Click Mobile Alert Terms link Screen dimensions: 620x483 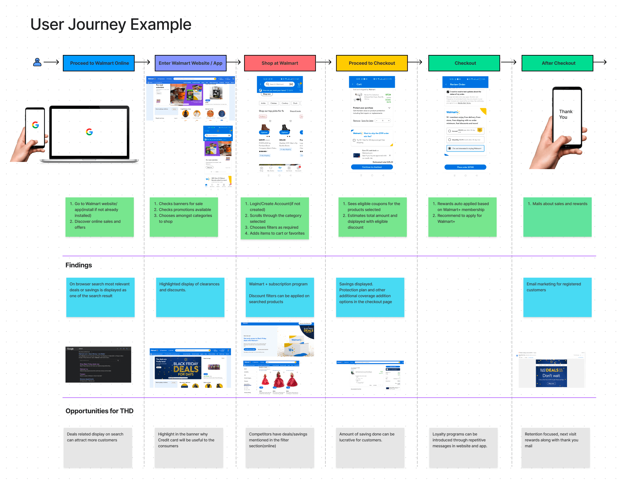[464, 103]
